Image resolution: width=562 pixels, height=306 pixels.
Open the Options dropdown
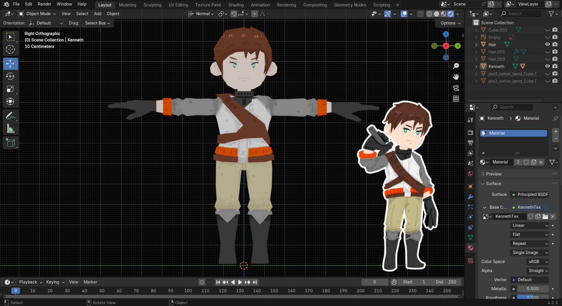pyautogui.click(x=450, y=23)
